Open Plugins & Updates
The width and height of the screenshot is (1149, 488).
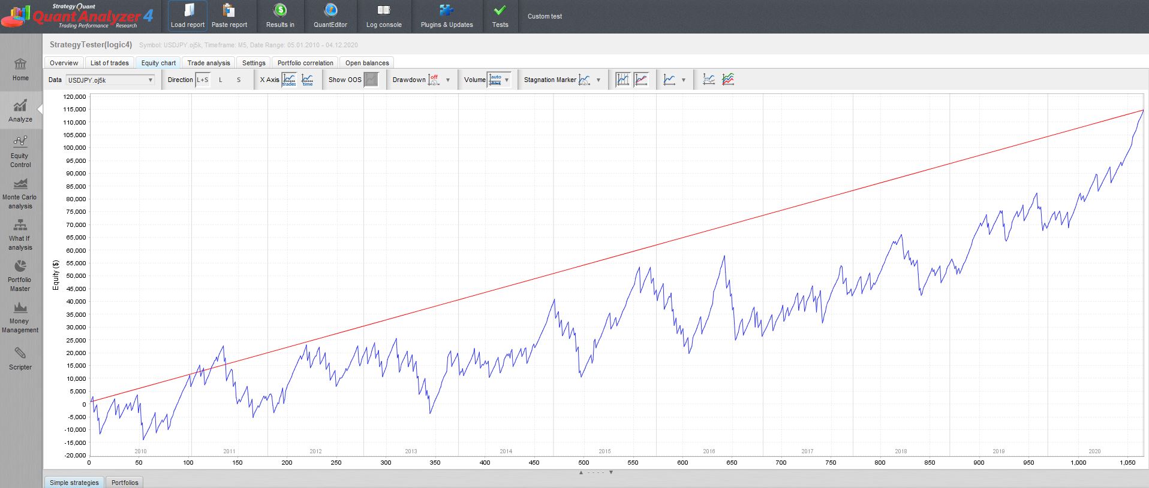[x=447, y=16]
